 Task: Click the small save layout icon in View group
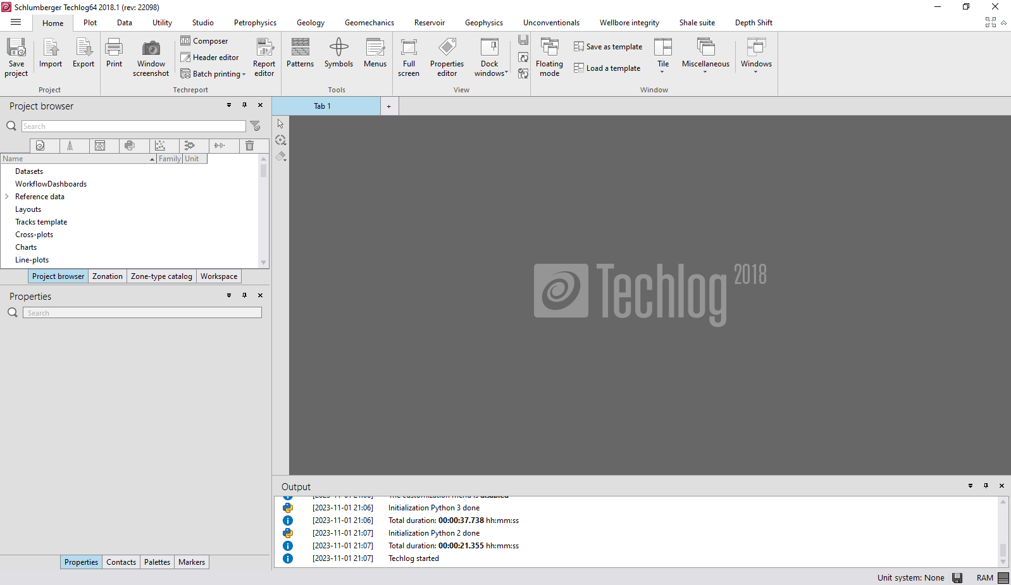(x=523, y=40)
